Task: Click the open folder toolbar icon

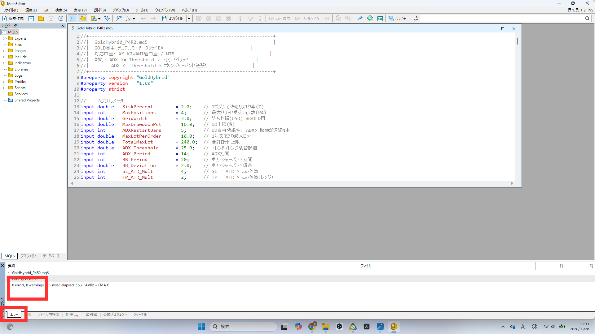Action: [41, 18]
